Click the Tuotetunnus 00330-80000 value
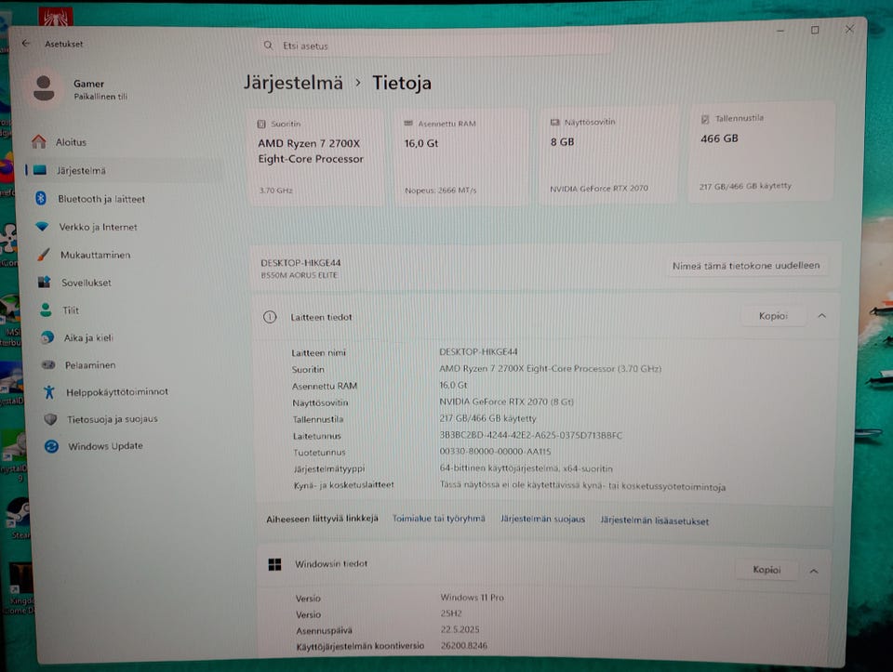Image resolution: width=893 pixels, height=672 pixels. click(495, 451)
